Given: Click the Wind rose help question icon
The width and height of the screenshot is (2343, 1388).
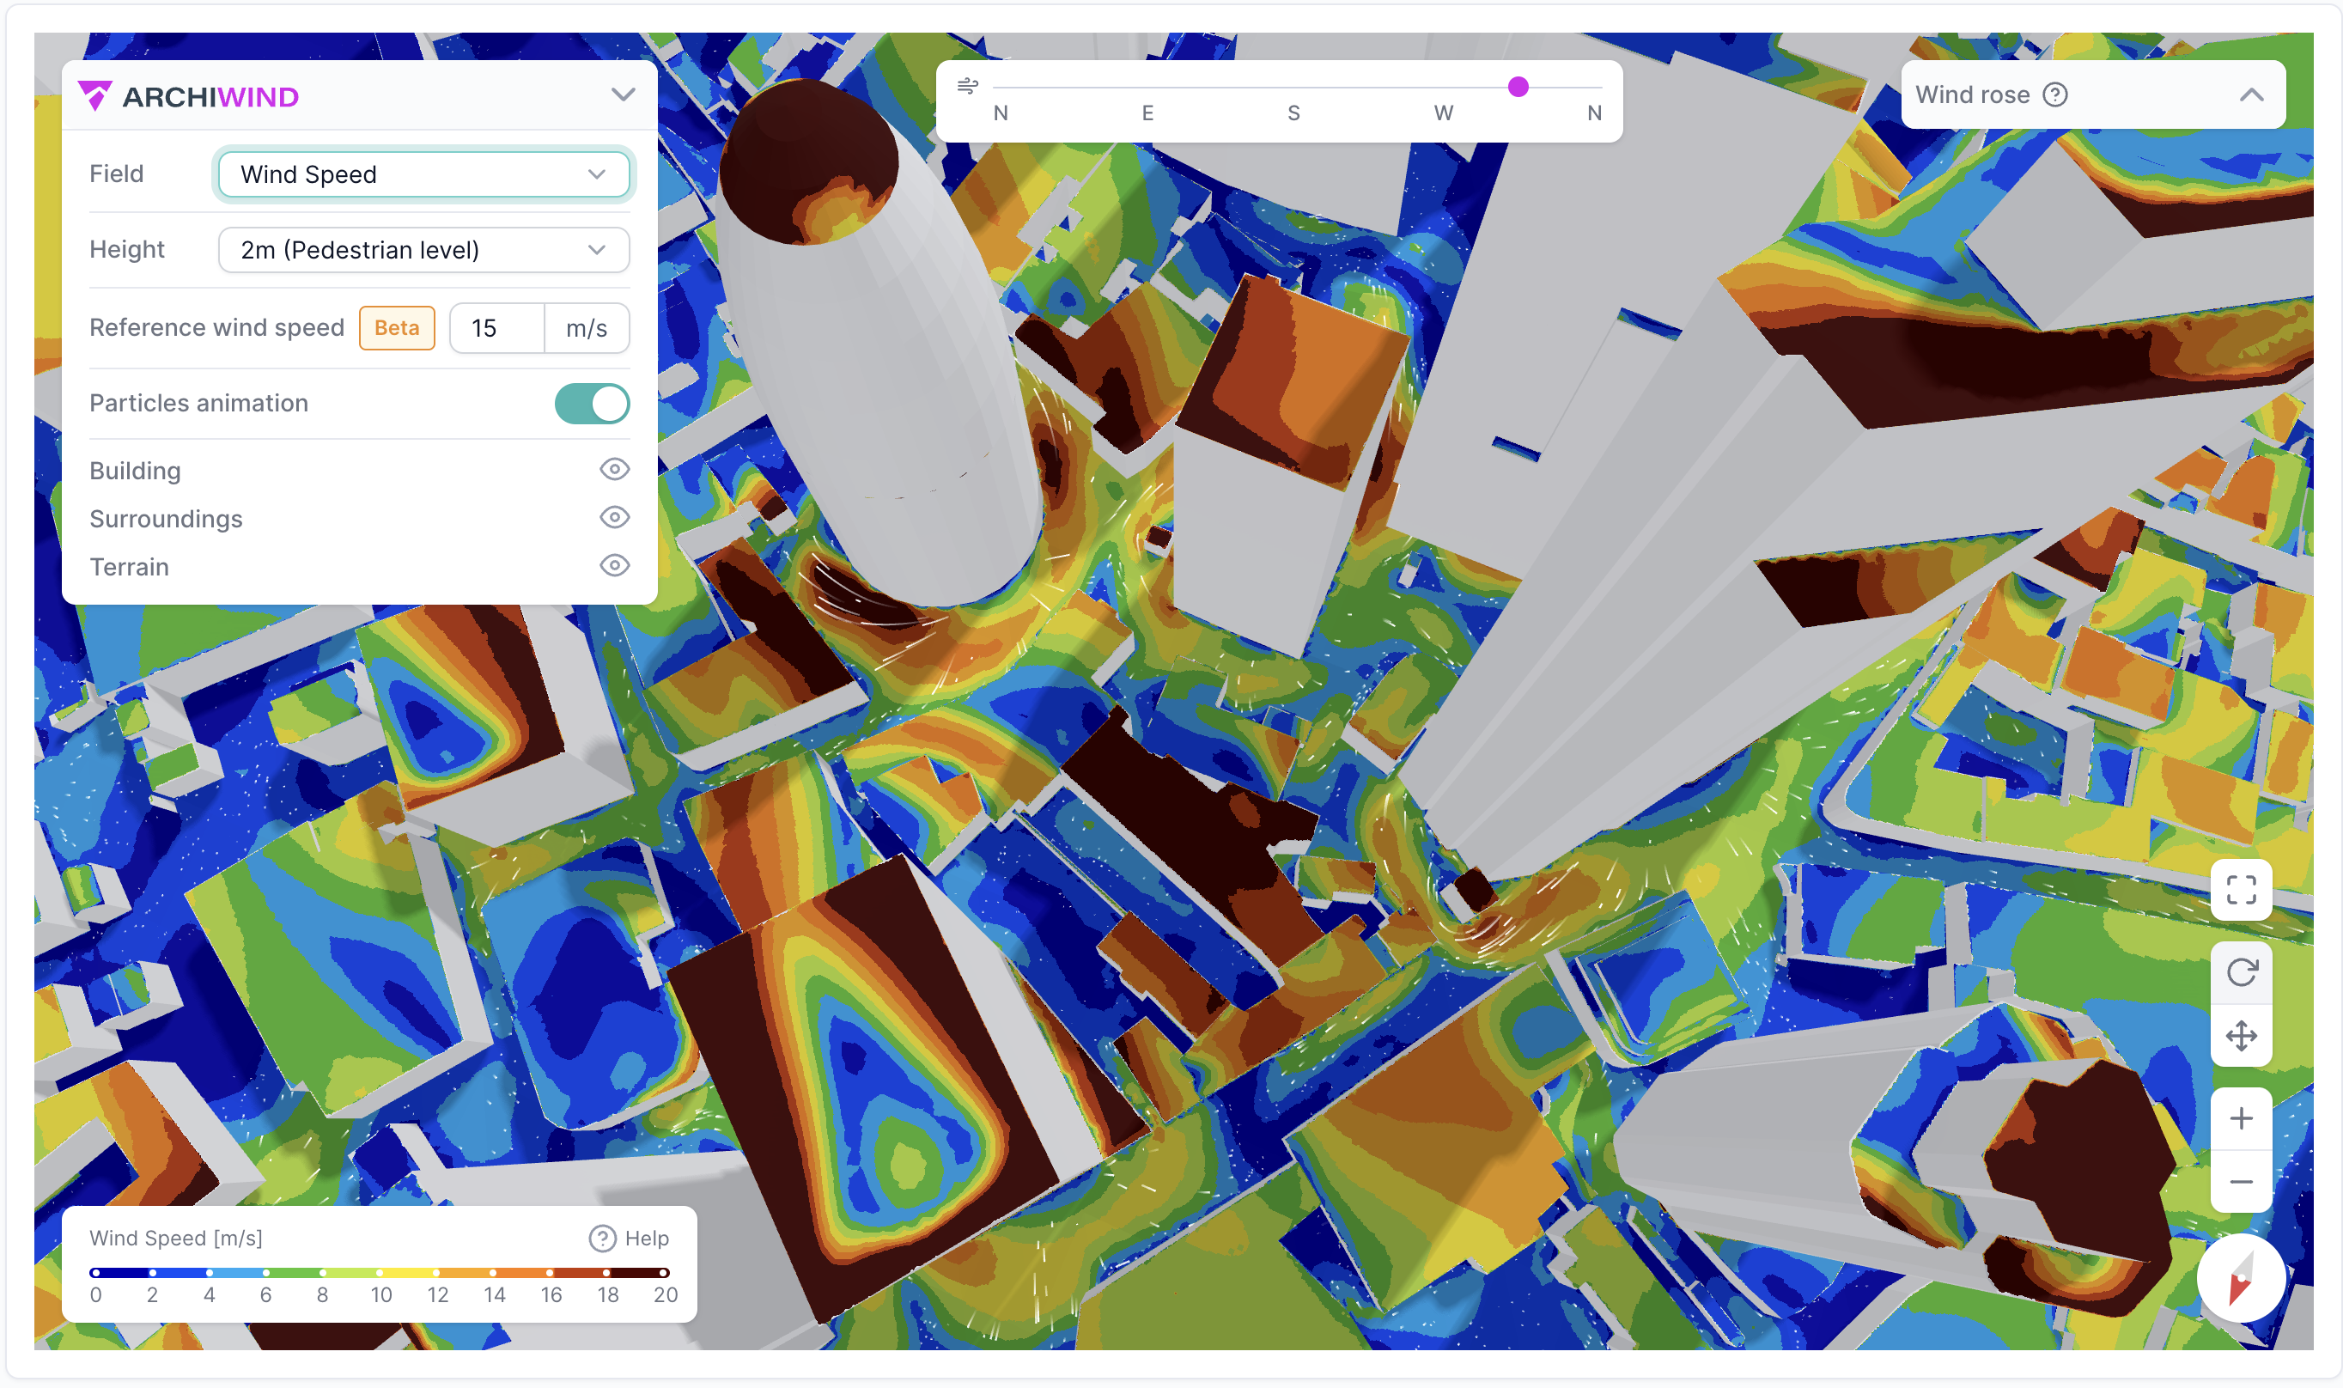Looking at the screenshot, I should (x=2054, y=94).
